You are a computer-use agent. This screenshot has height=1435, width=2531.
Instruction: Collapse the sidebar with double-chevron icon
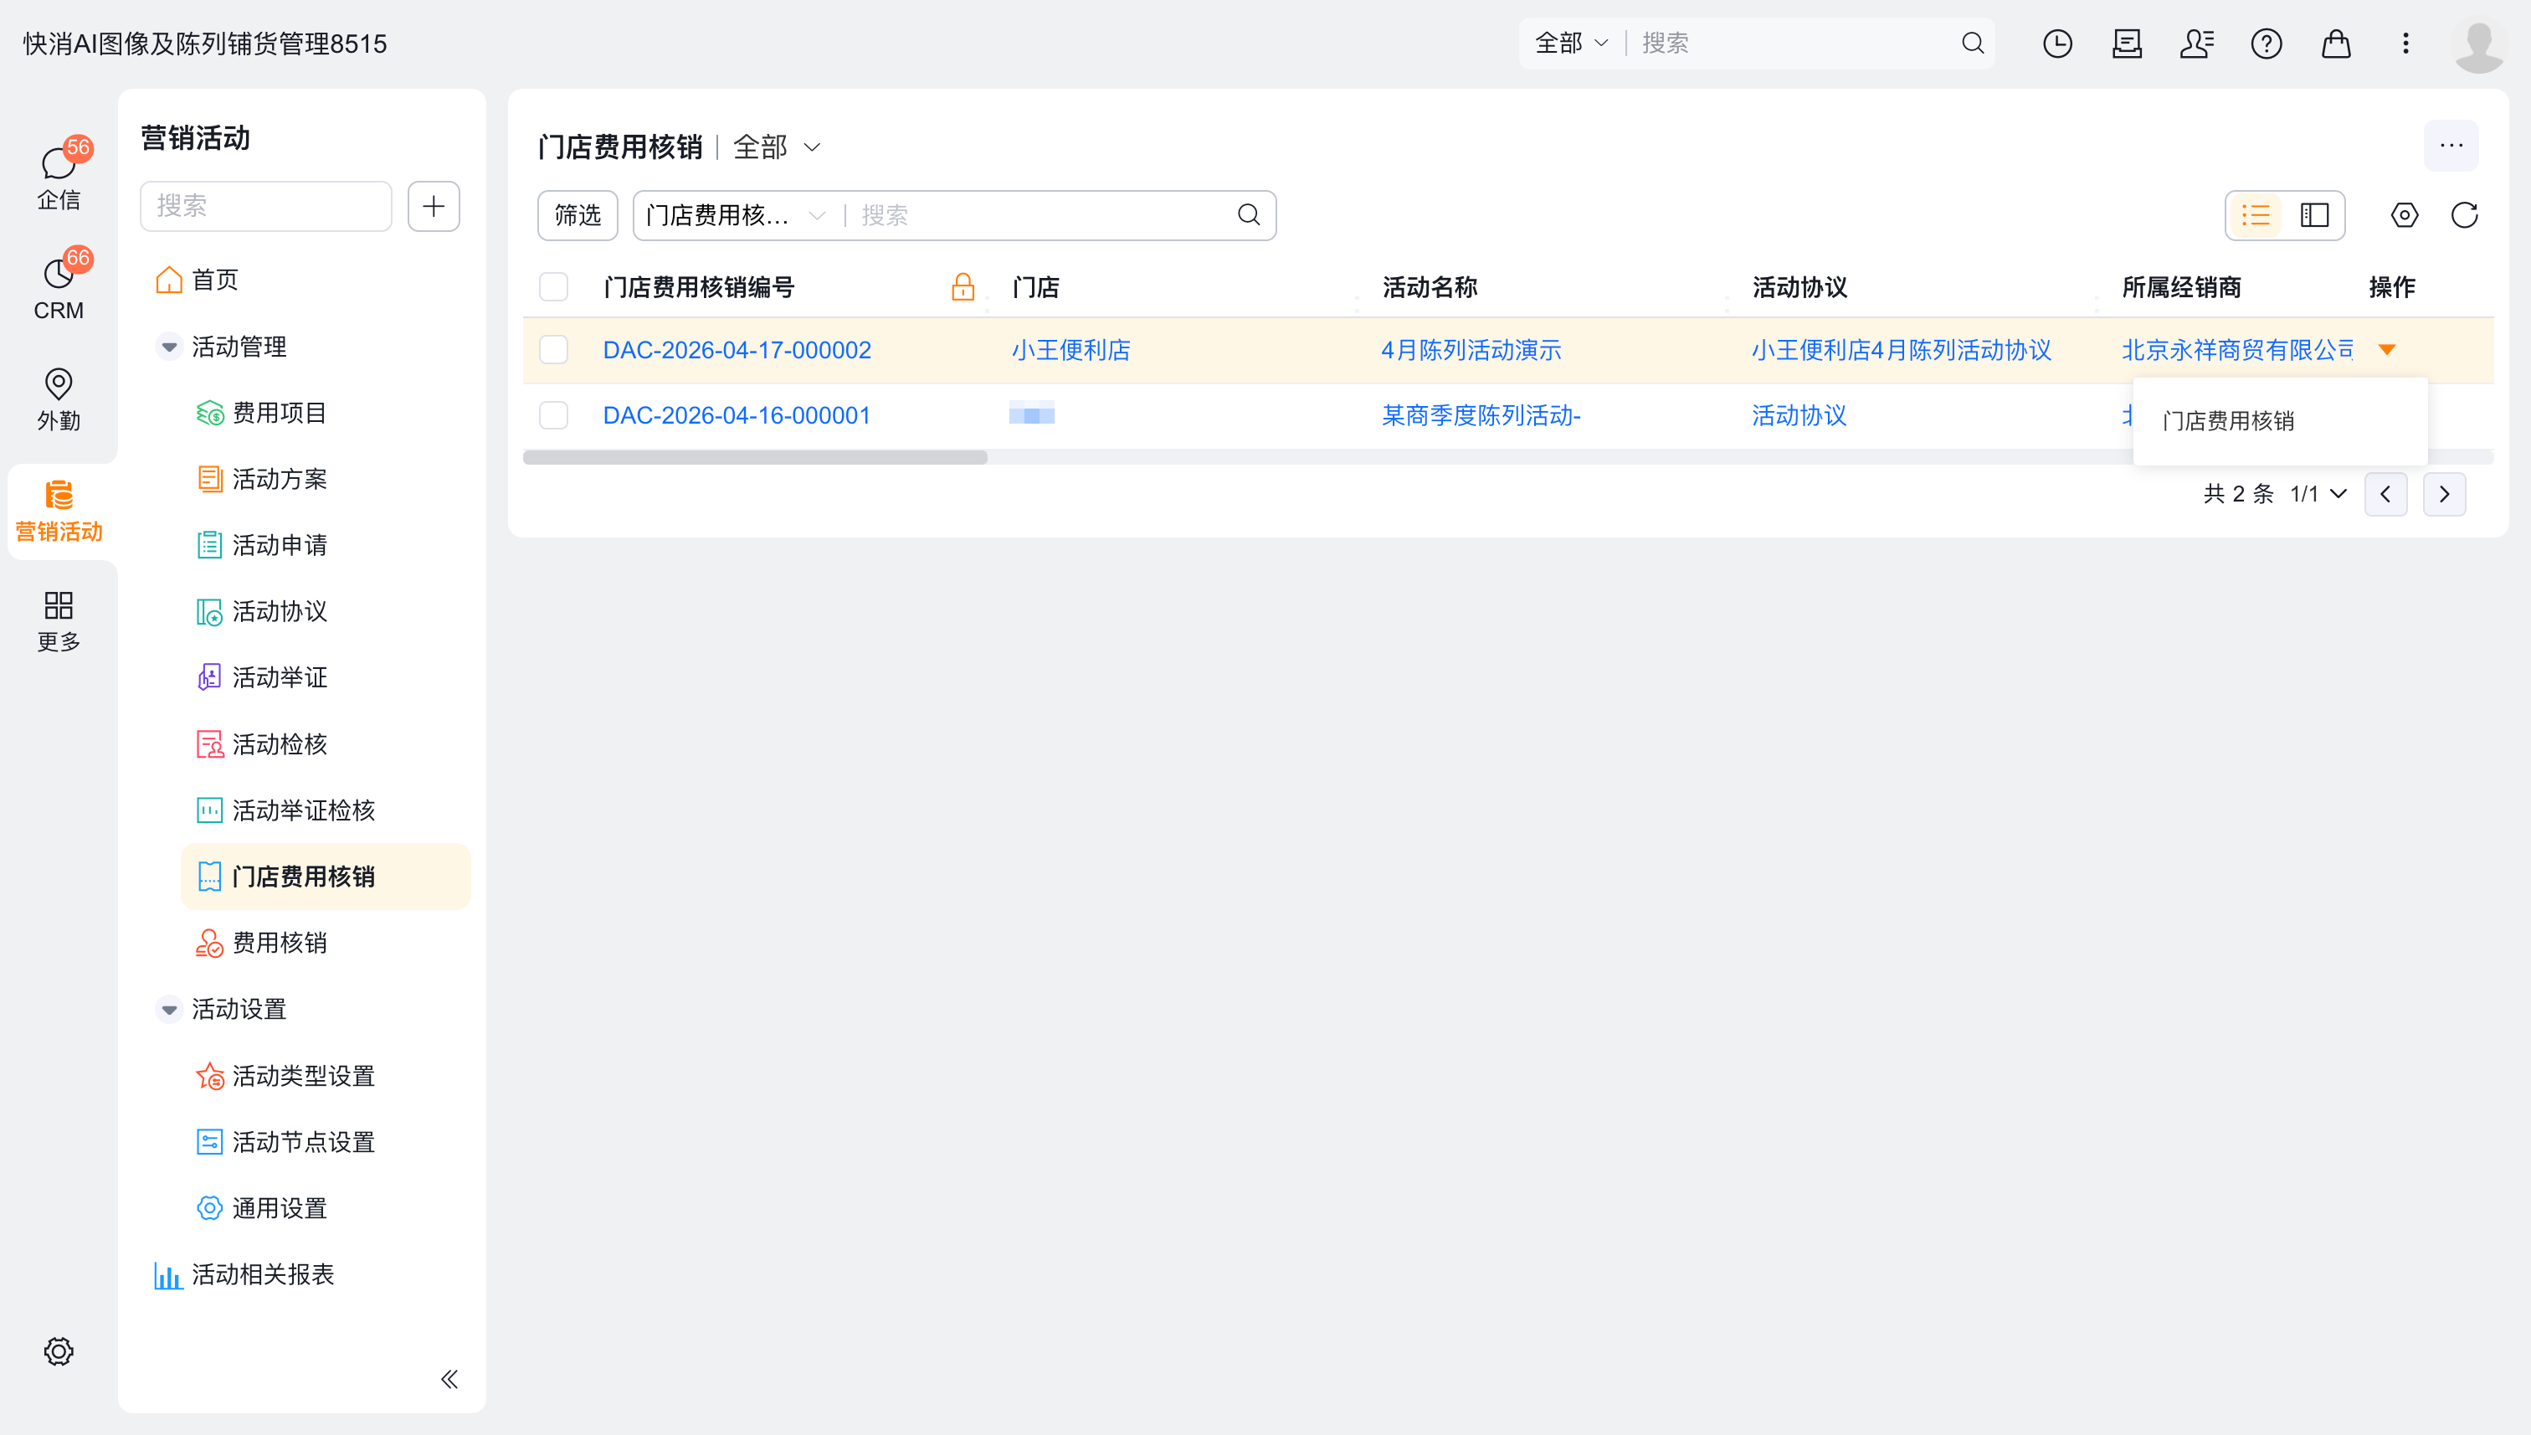point(449,1379)
